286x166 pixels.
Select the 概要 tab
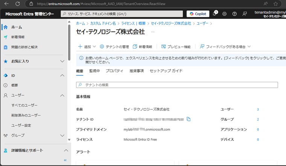click(79, 71)
